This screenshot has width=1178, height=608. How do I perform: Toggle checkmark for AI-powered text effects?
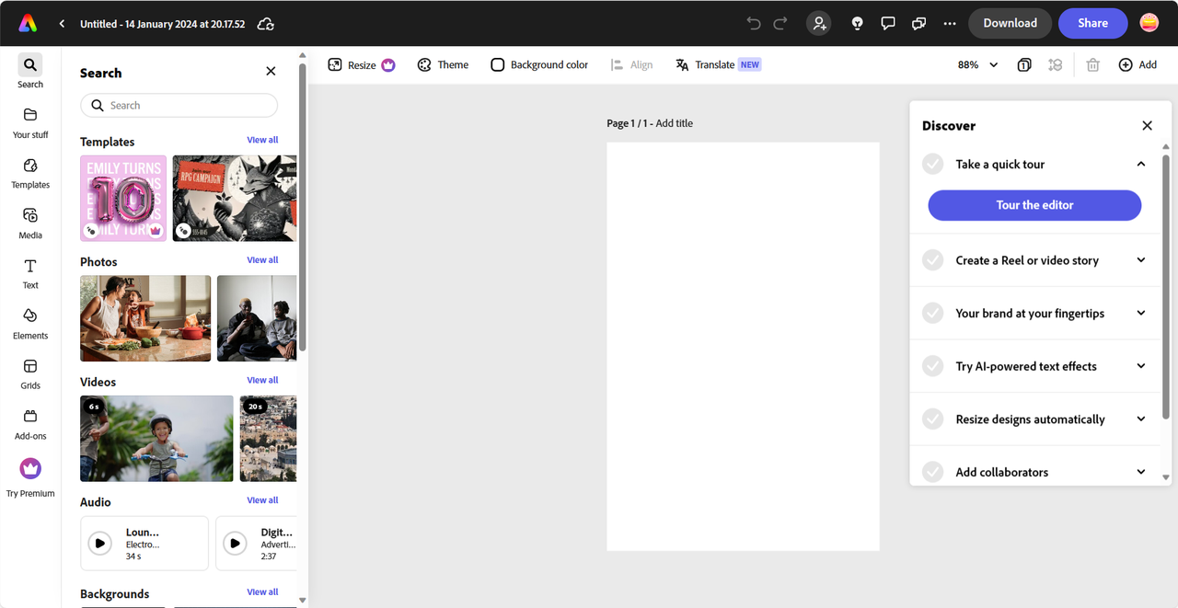[933, 366]
